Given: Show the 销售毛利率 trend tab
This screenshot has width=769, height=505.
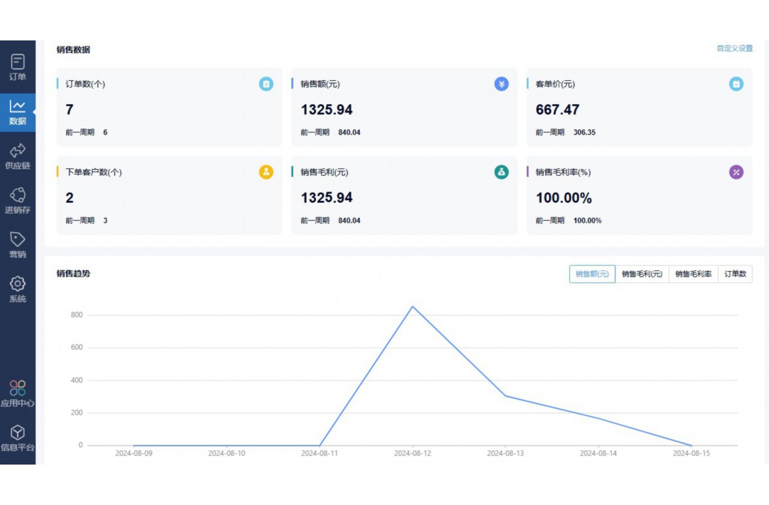Looking at the screenshot, I should coord(693,274).
